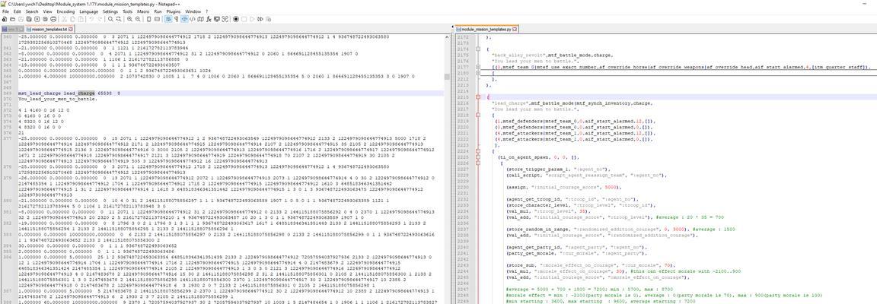Toggle Show All Characters pilcrow button
Image resolution: width=877 pixels, height=304 pixels.
click(176, 18)
